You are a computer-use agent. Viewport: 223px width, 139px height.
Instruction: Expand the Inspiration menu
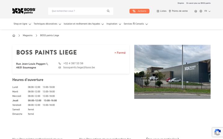[x=114, y=24]
